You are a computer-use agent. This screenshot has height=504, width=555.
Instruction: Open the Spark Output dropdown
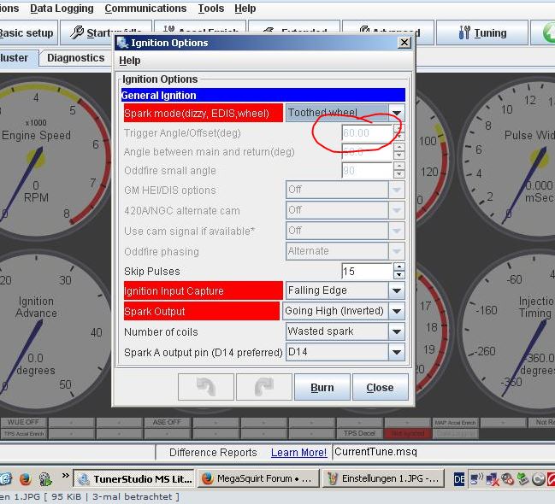pyautogui.click(x=397, y=311)
